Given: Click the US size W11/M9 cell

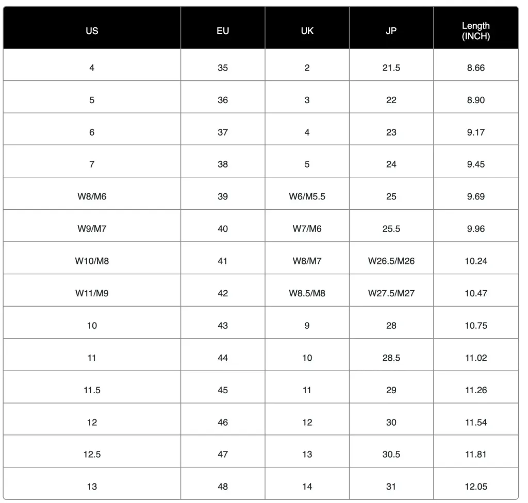Looking at the screenshot, I should (92, 293).
